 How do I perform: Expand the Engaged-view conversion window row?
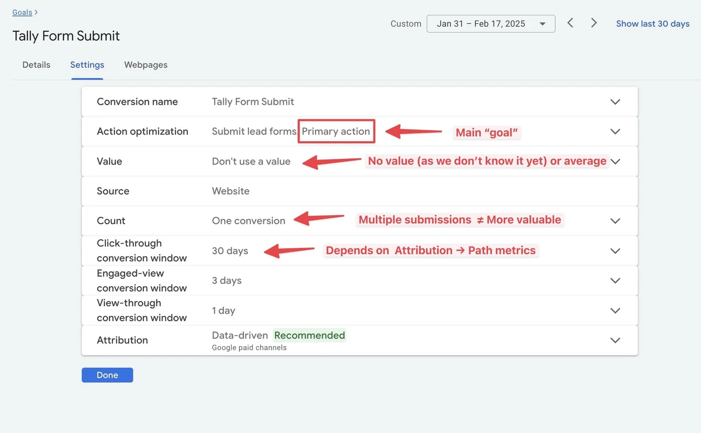tap(615, 281)
